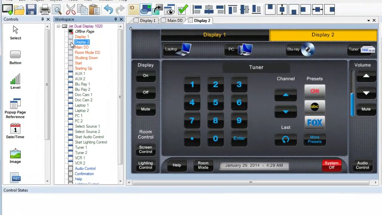The image size is (382, 215).
Task: Click the Room Mode button
Action: click(x=203, y=165)
